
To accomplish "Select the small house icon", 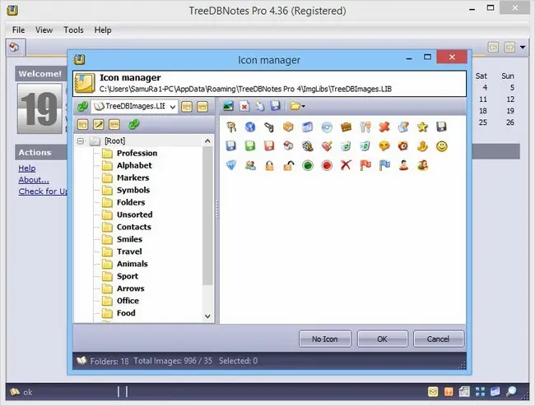I will [288, 146].
